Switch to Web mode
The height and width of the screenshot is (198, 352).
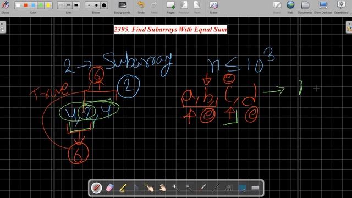click(290, 7)
